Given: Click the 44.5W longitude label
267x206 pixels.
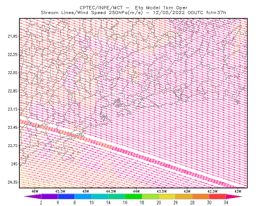Looking at the screenshot, I should tap(111, 191).
